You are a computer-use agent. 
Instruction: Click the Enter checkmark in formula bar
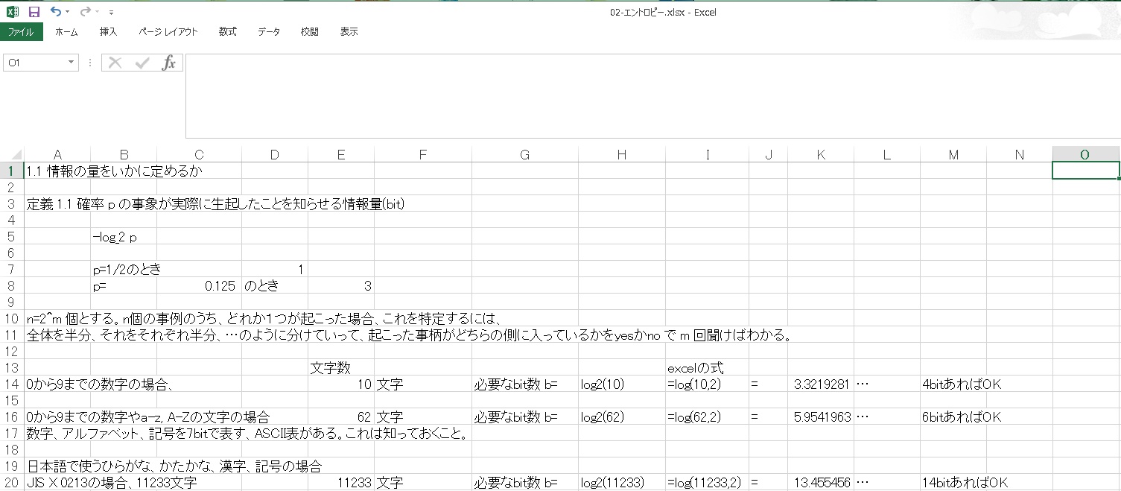point(142,63)
